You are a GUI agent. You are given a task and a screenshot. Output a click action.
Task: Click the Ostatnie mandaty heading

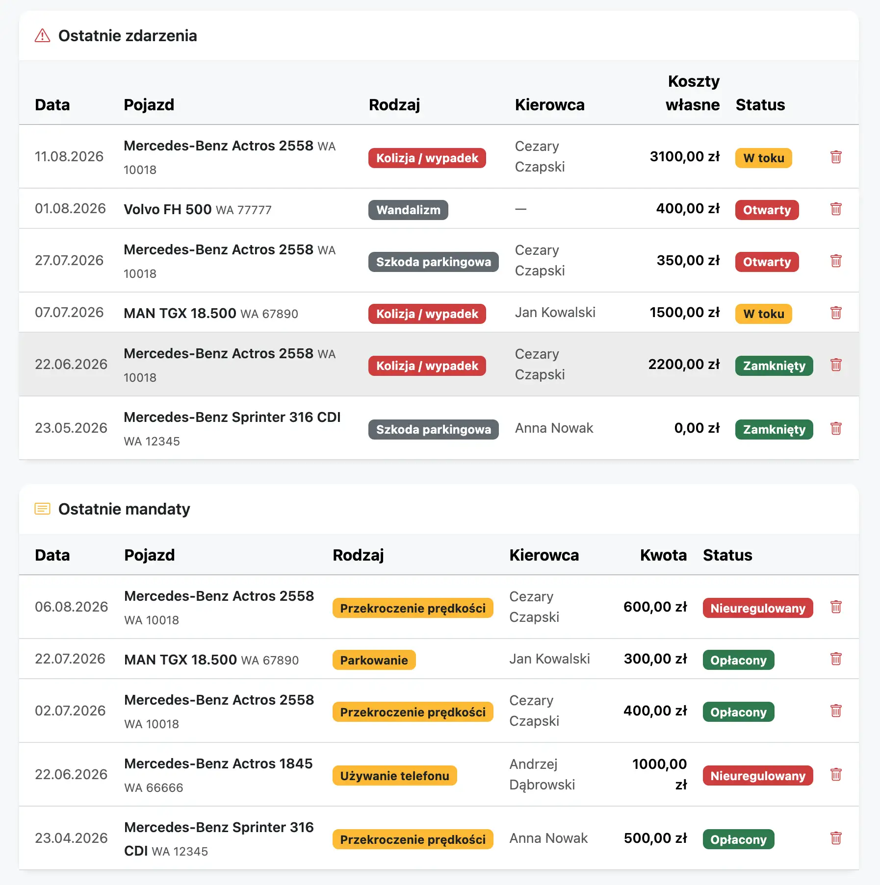click(124, 509)
